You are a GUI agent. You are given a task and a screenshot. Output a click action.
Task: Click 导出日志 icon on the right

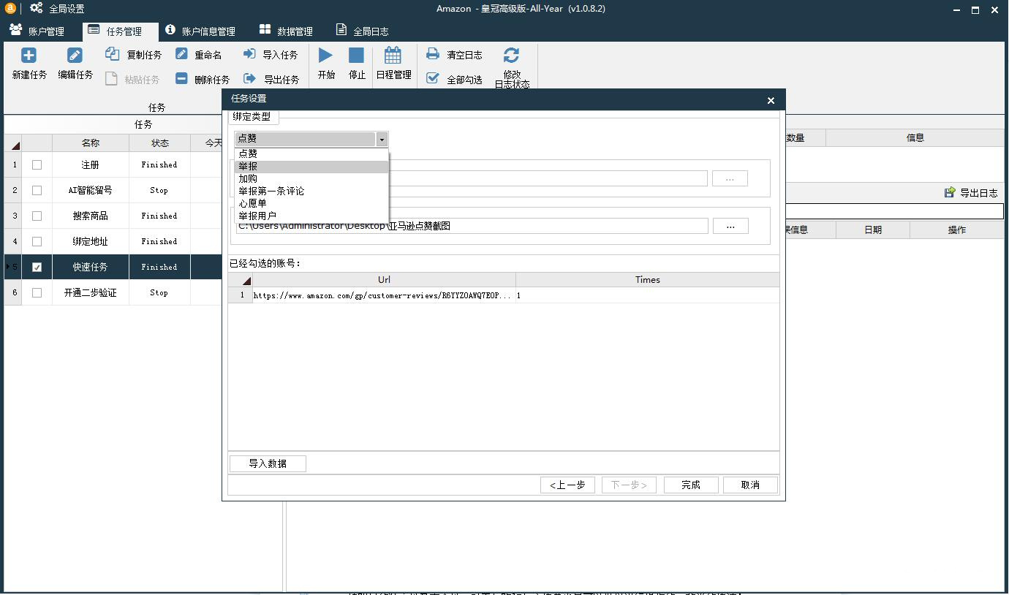(950, 192)
